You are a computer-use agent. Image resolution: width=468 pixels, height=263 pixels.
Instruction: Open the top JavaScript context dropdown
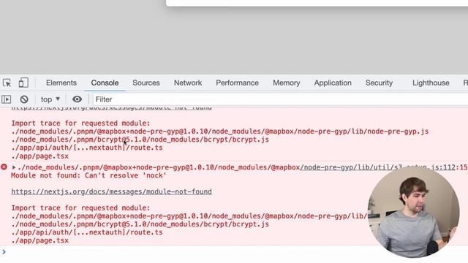click(x=50, y=99)
